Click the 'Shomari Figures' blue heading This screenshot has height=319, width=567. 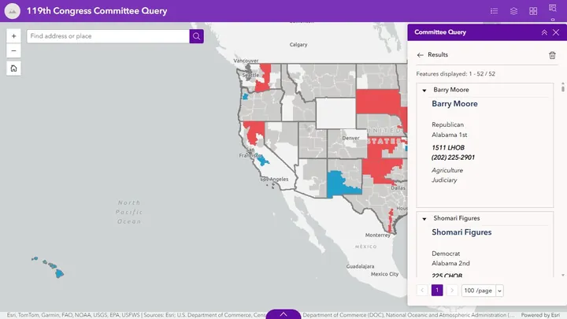pos(461,232)
